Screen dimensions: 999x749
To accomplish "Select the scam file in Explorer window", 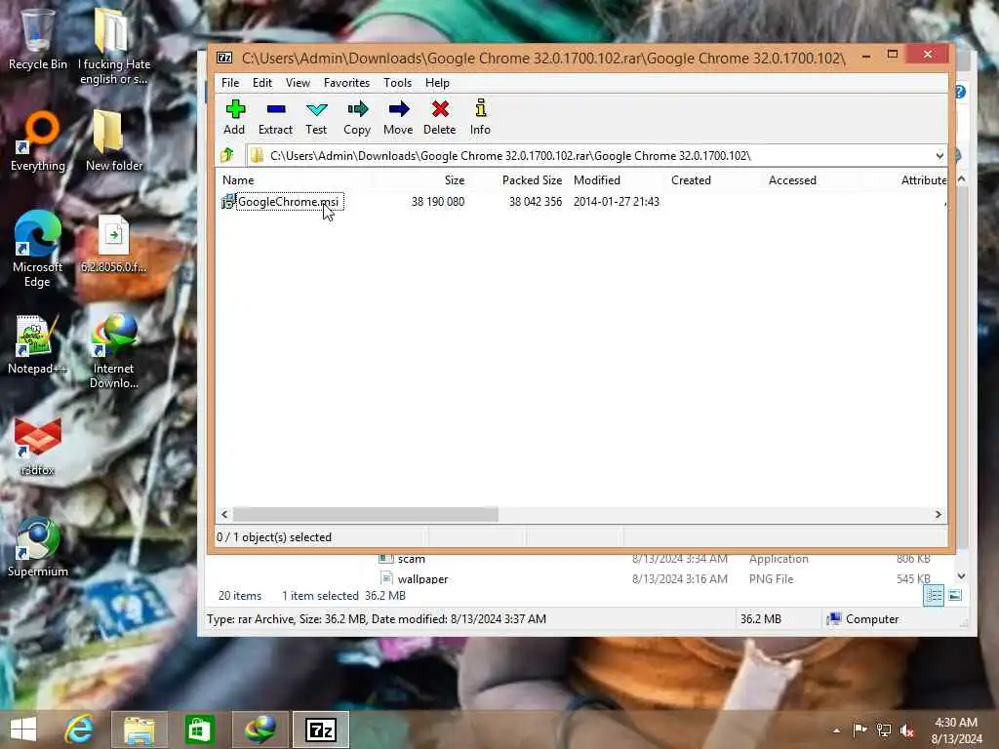I will click(x=411, y=559).
